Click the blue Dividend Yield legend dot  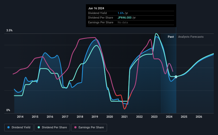tap(8, 127)
